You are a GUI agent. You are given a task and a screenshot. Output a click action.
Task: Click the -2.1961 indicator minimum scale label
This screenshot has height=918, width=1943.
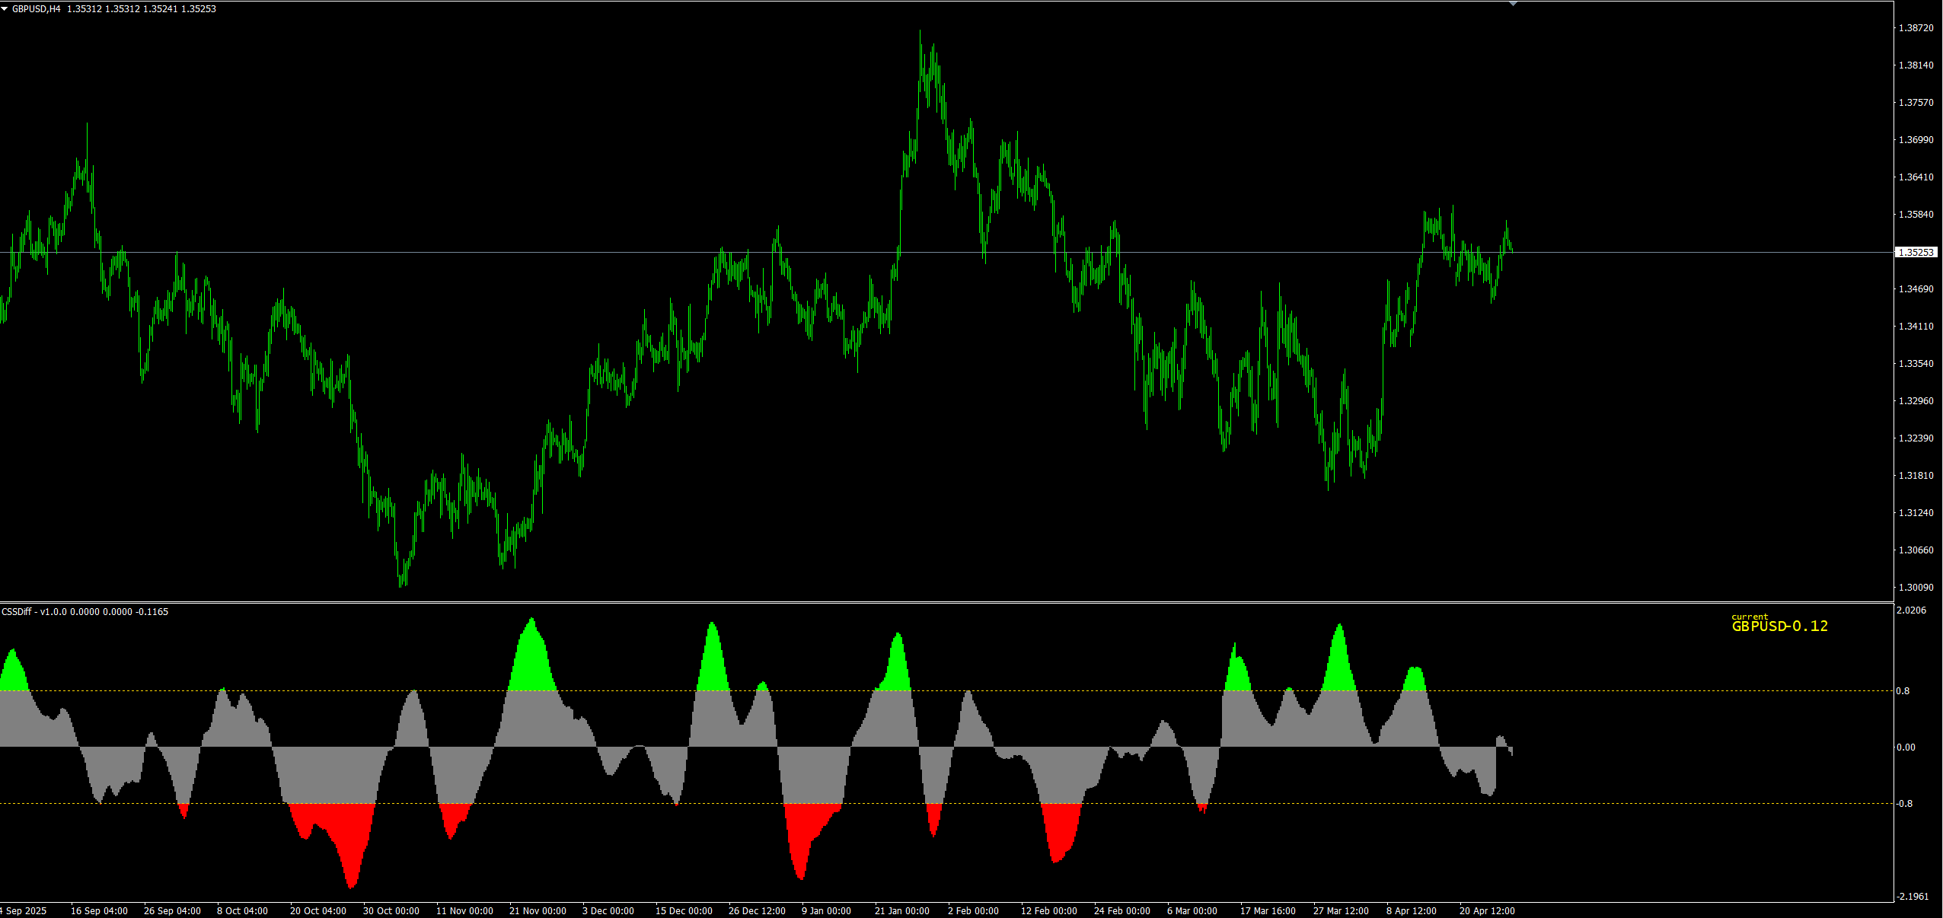1913,897
